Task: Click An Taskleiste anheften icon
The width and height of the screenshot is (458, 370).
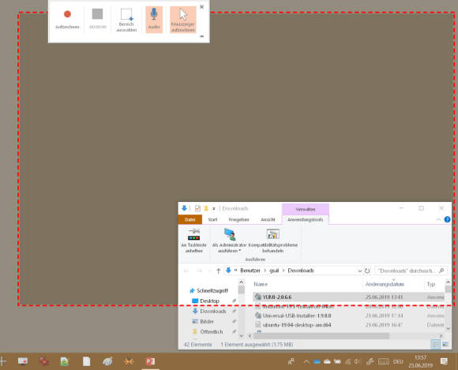Action: tap(193, 241)
